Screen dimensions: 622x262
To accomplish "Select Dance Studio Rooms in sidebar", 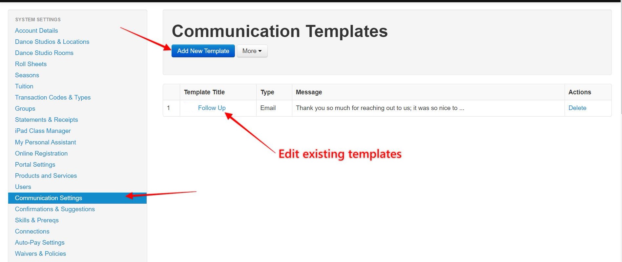I will tap(44, 53).
